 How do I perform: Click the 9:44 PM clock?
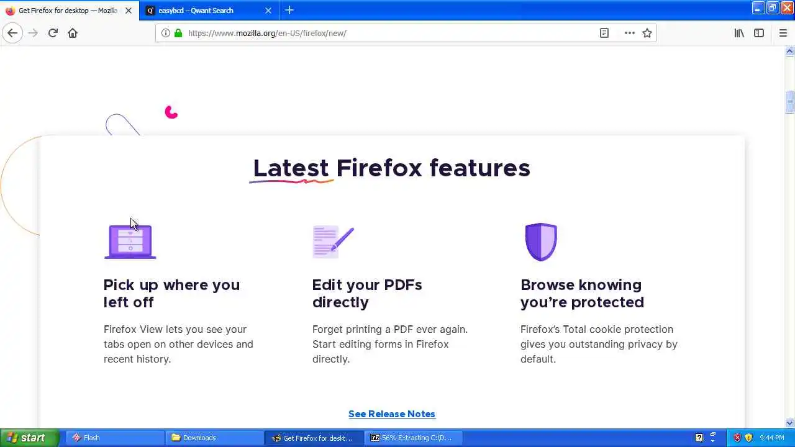click(772, 438)
